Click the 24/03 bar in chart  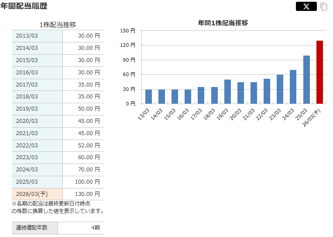pos(293,87)
